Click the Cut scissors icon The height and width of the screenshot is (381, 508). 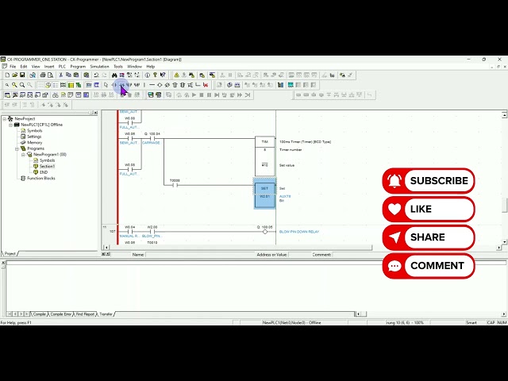click(60, 75)
